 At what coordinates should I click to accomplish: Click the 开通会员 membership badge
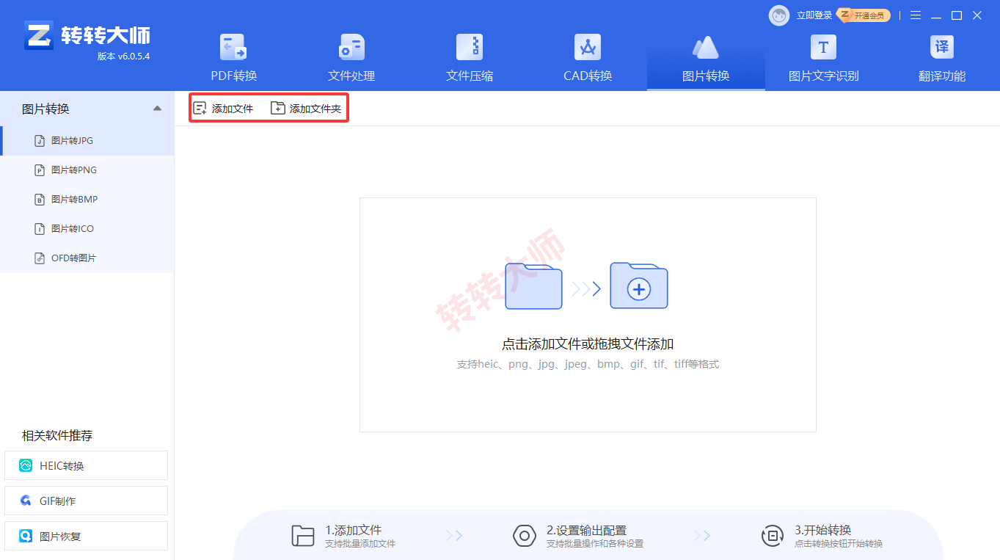tap(865, 15)
